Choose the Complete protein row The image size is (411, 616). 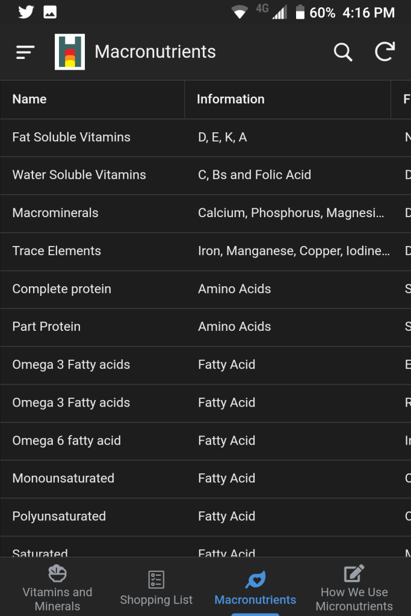(x=61, y=289)
